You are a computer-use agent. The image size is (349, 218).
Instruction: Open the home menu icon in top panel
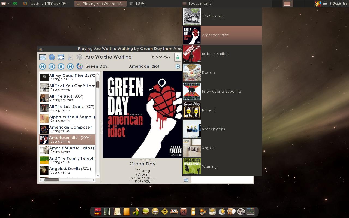coord(4,4)
